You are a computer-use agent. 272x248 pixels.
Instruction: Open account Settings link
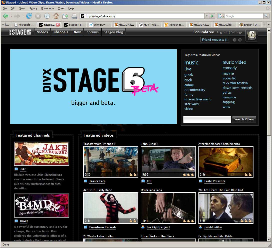(x=236, y=32)
